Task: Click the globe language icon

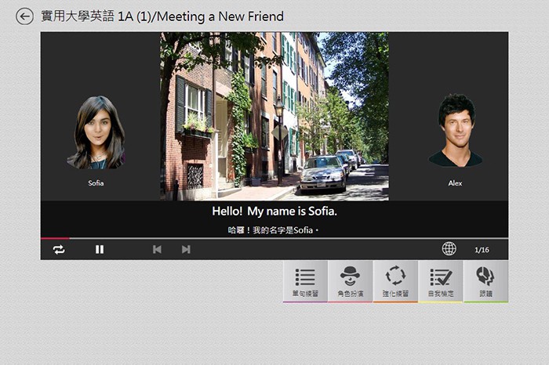Action: tap(449, 249)
